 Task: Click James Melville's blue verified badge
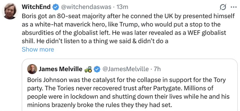(97, 69)
